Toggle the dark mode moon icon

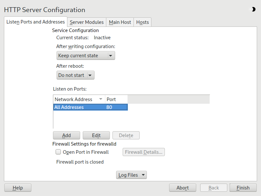click(x=253, y=9)
